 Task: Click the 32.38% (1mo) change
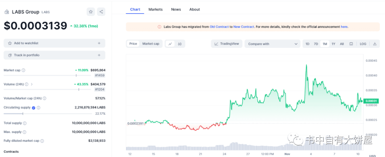click(x=84, y=26)
